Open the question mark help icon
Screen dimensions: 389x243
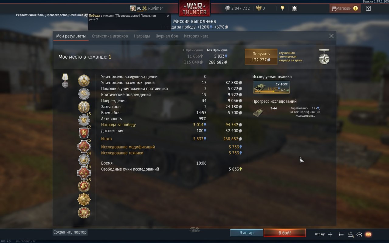(368, 8)
